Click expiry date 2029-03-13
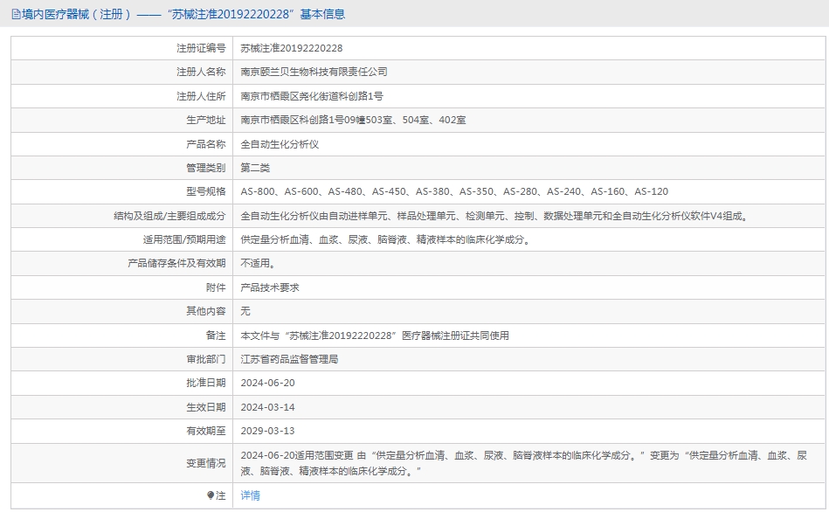 click(x=267, y=430)
